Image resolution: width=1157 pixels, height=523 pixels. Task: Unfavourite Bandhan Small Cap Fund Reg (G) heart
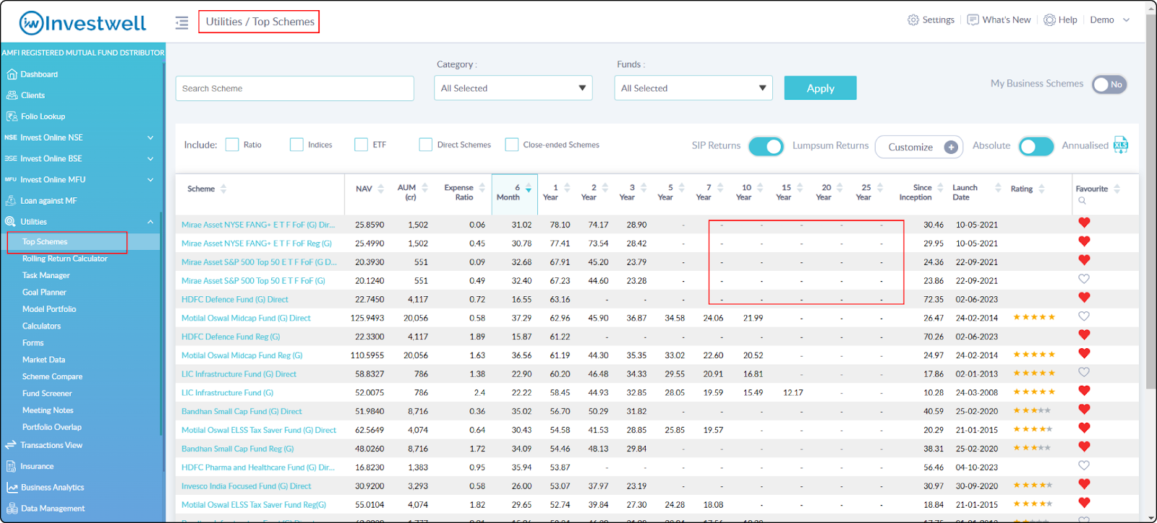[1084, 447]
